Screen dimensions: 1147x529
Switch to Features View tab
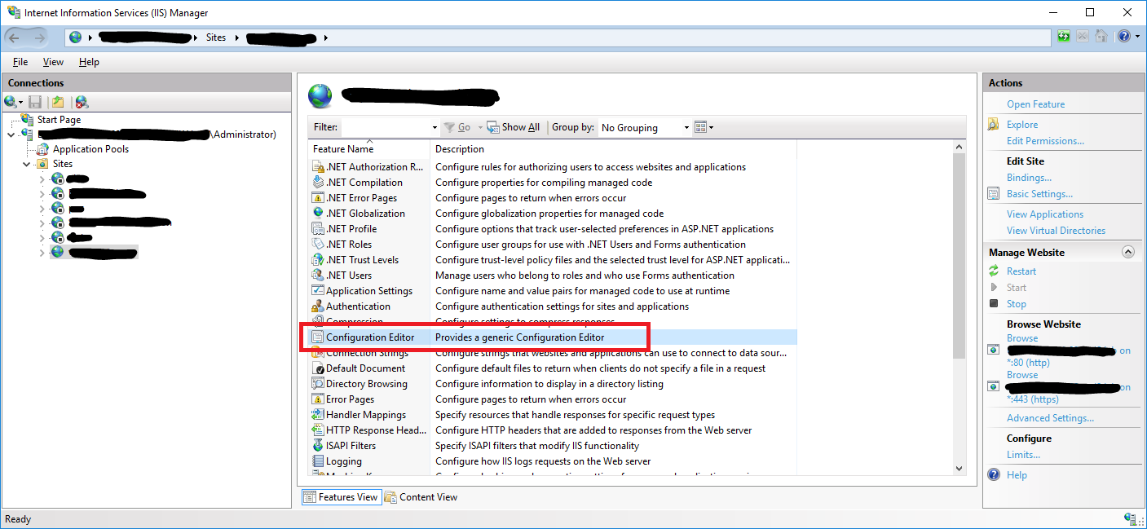click(341, 497)
